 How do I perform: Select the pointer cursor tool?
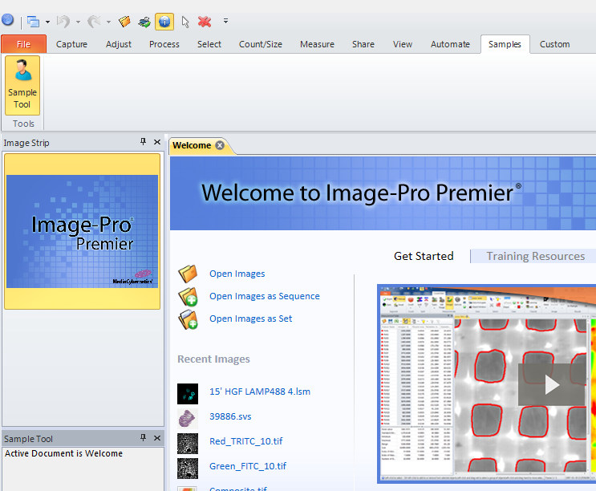[185, 22]
